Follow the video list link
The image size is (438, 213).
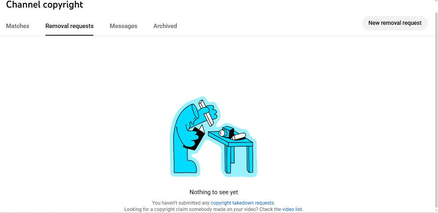tap(292, 209)
